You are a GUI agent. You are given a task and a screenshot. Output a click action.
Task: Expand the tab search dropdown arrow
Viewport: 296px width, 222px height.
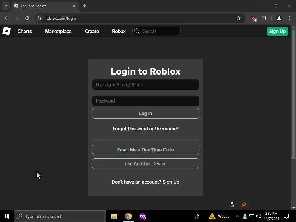pos(6,6)
